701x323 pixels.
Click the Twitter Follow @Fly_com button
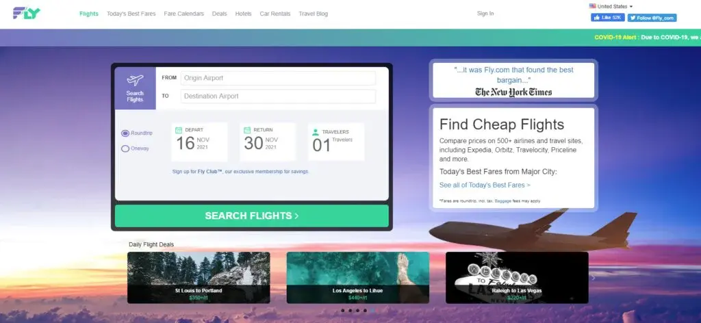652,18
